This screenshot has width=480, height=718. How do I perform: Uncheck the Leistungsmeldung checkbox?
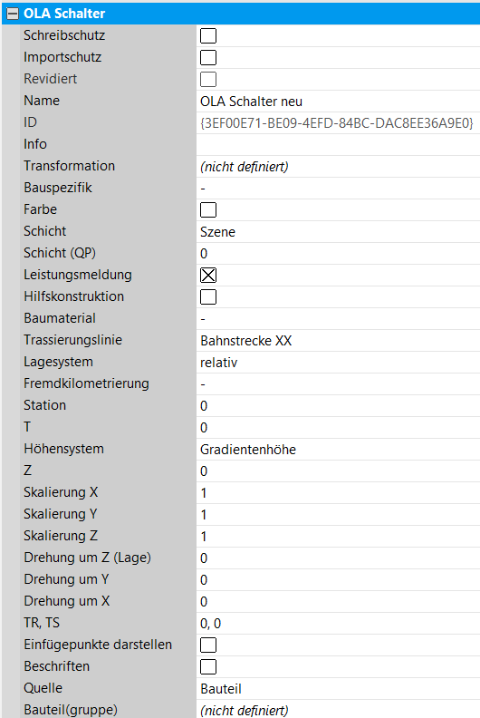pos(208,275)
